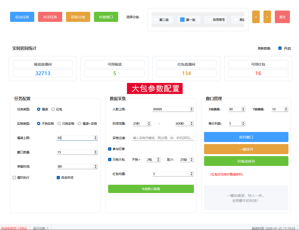Increase Y轴偏离 with up stepper arrow
299x230 pixels.
286,108
